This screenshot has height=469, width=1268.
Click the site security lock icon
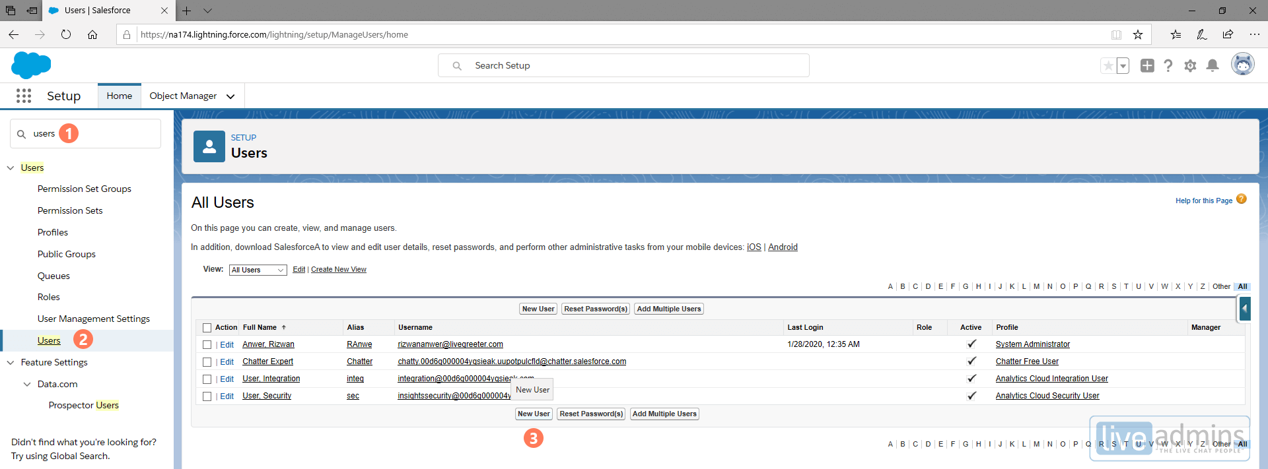[x=127, y=34]
